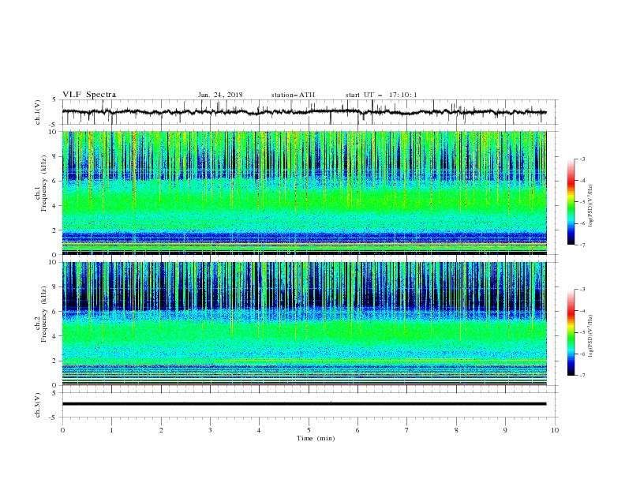Click the "-6" tick on ch.2 color bar

coord(582,354)
